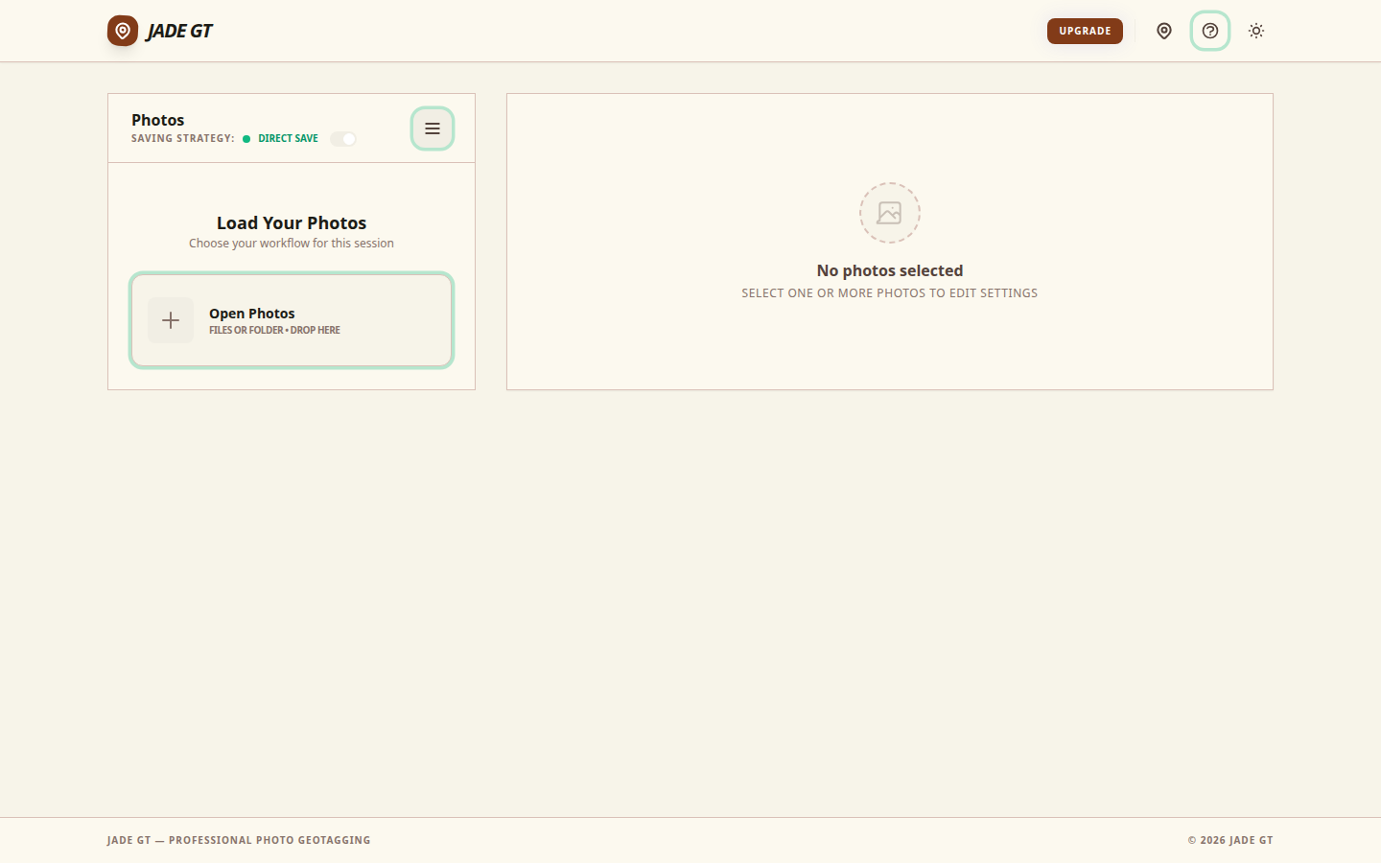
Task: Click the plus icon in Open Photos
Action: point(171,320)
